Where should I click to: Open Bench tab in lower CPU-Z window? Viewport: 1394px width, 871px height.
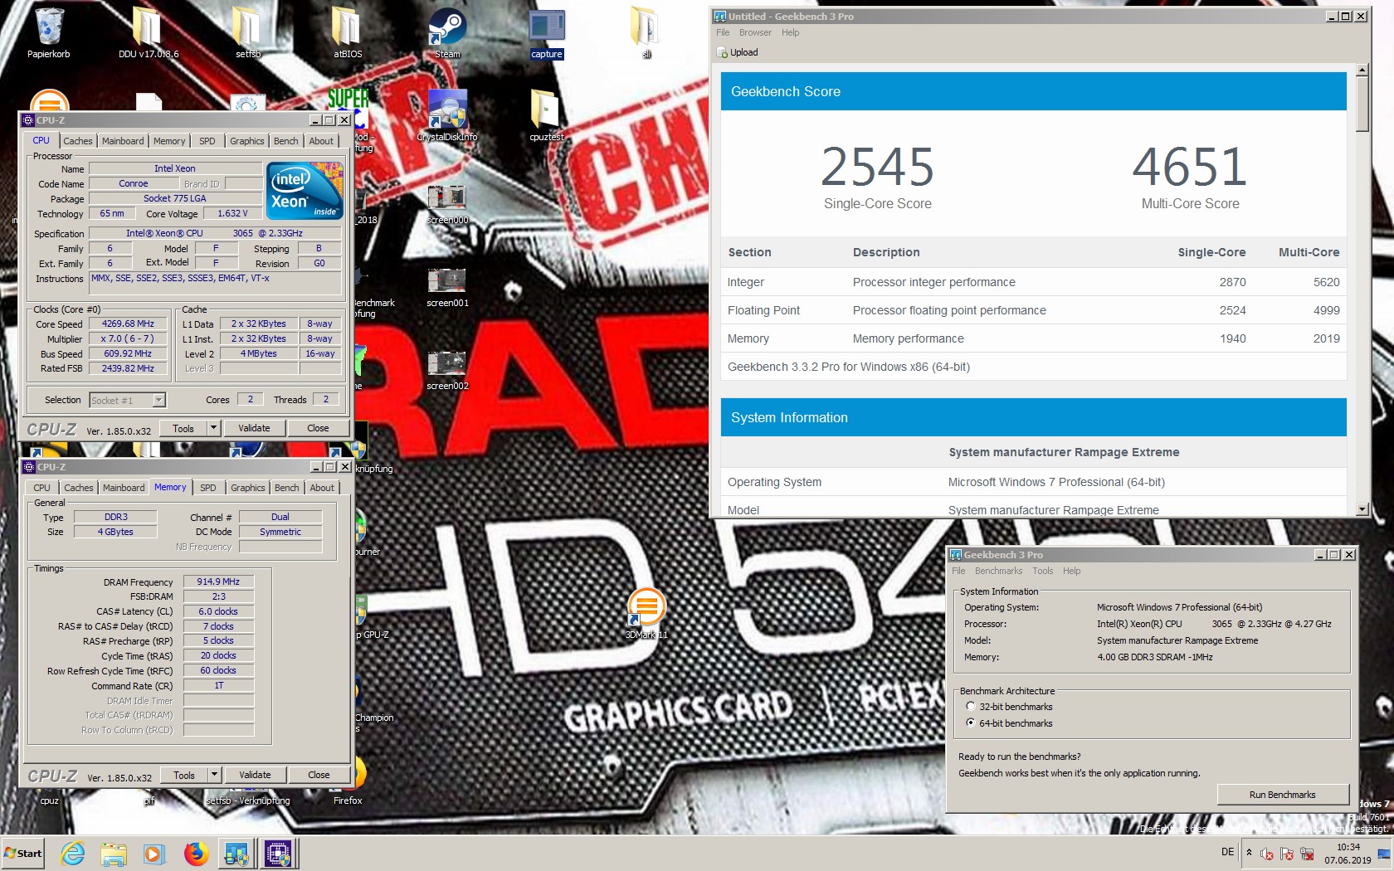pos(287,488)
